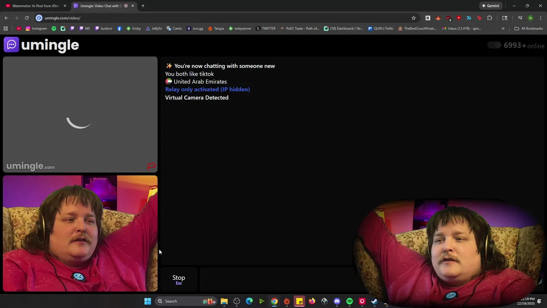This screenshot has width=547, height=308.
Task: Open the Extensions puzzle icon
Action: coord(489,18)
